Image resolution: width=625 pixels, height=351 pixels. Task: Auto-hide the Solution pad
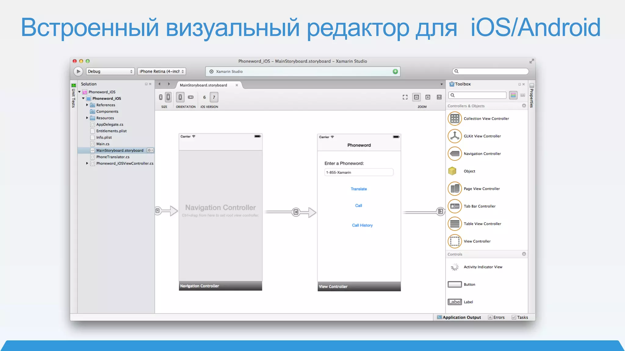[x=146, y=84]
